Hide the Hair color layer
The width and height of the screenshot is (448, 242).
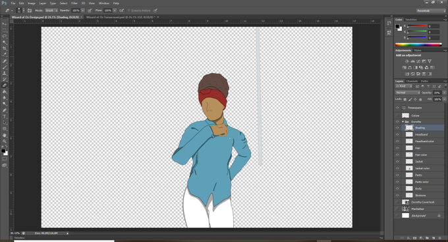(397, 155)
